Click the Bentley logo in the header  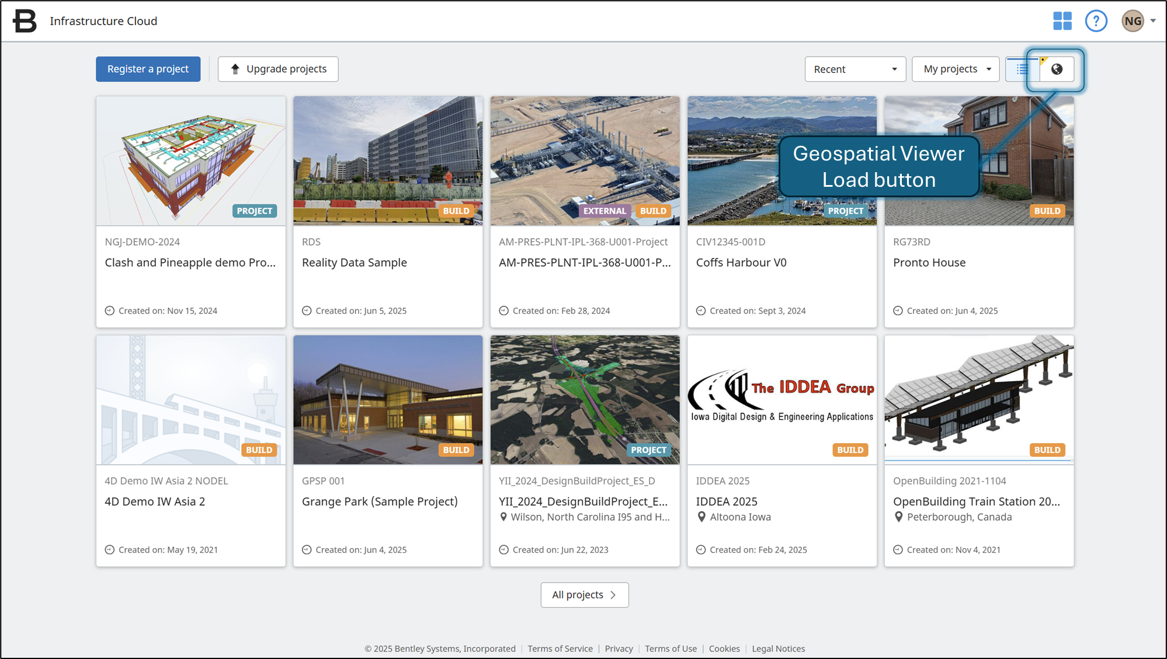click(24, 20)
